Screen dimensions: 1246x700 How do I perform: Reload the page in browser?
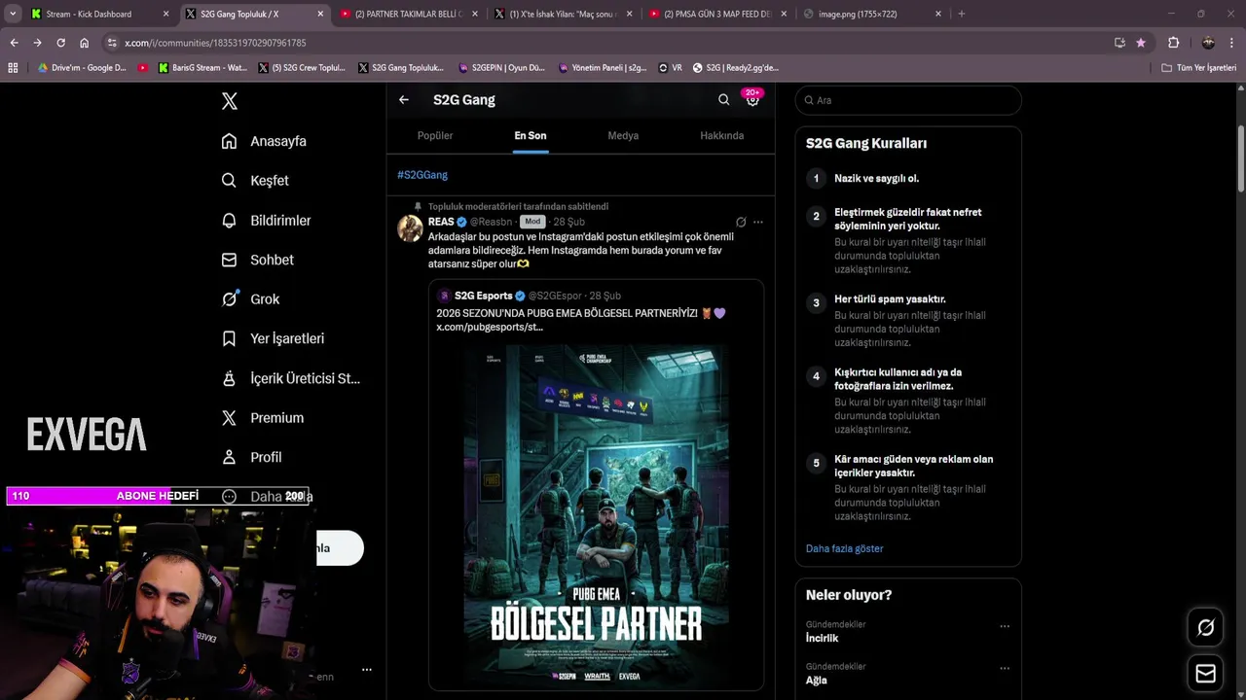pos(60,43)
